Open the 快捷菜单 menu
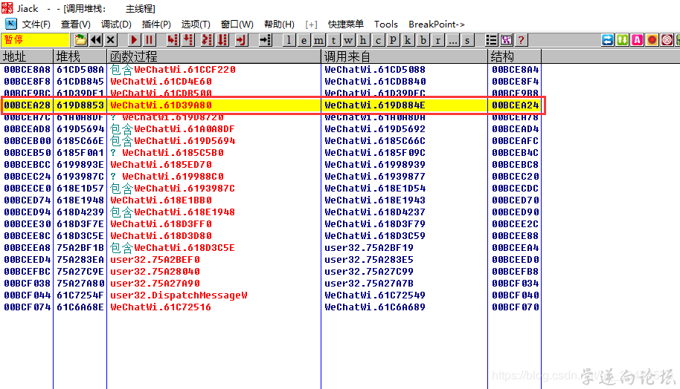680x389 pixels. (x=346, y=24)
